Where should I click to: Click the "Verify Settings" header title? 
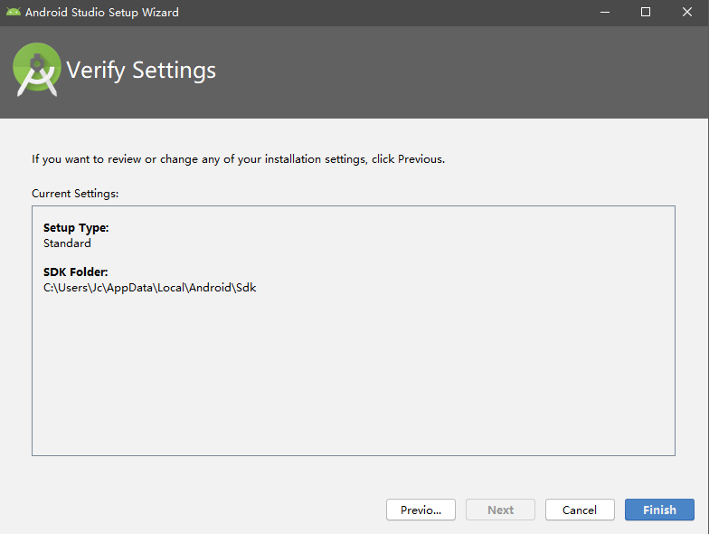(x=141, y=71)
